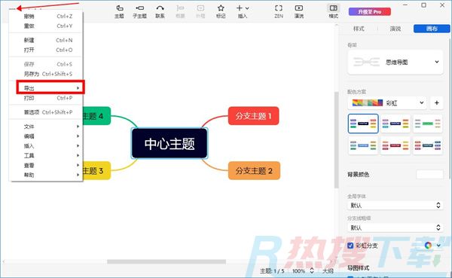The width and height of the screenshot is (452, 278).
Task: Select the theme thumbnail with green center
Action: pyautogui.click(x=428, y=124)
